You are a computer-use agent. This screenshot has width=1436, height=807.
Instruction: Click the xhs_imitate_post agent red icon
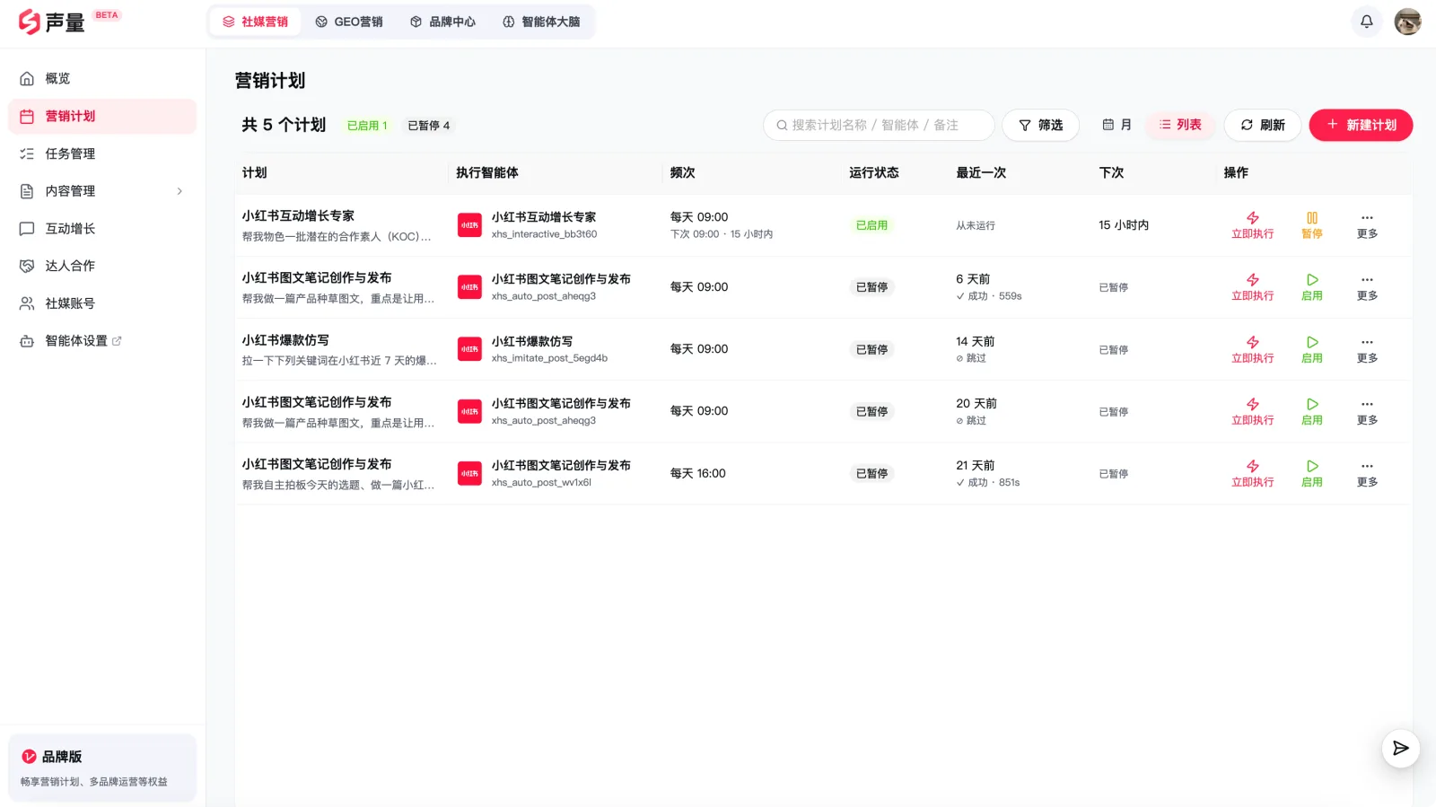click(469, 349)
